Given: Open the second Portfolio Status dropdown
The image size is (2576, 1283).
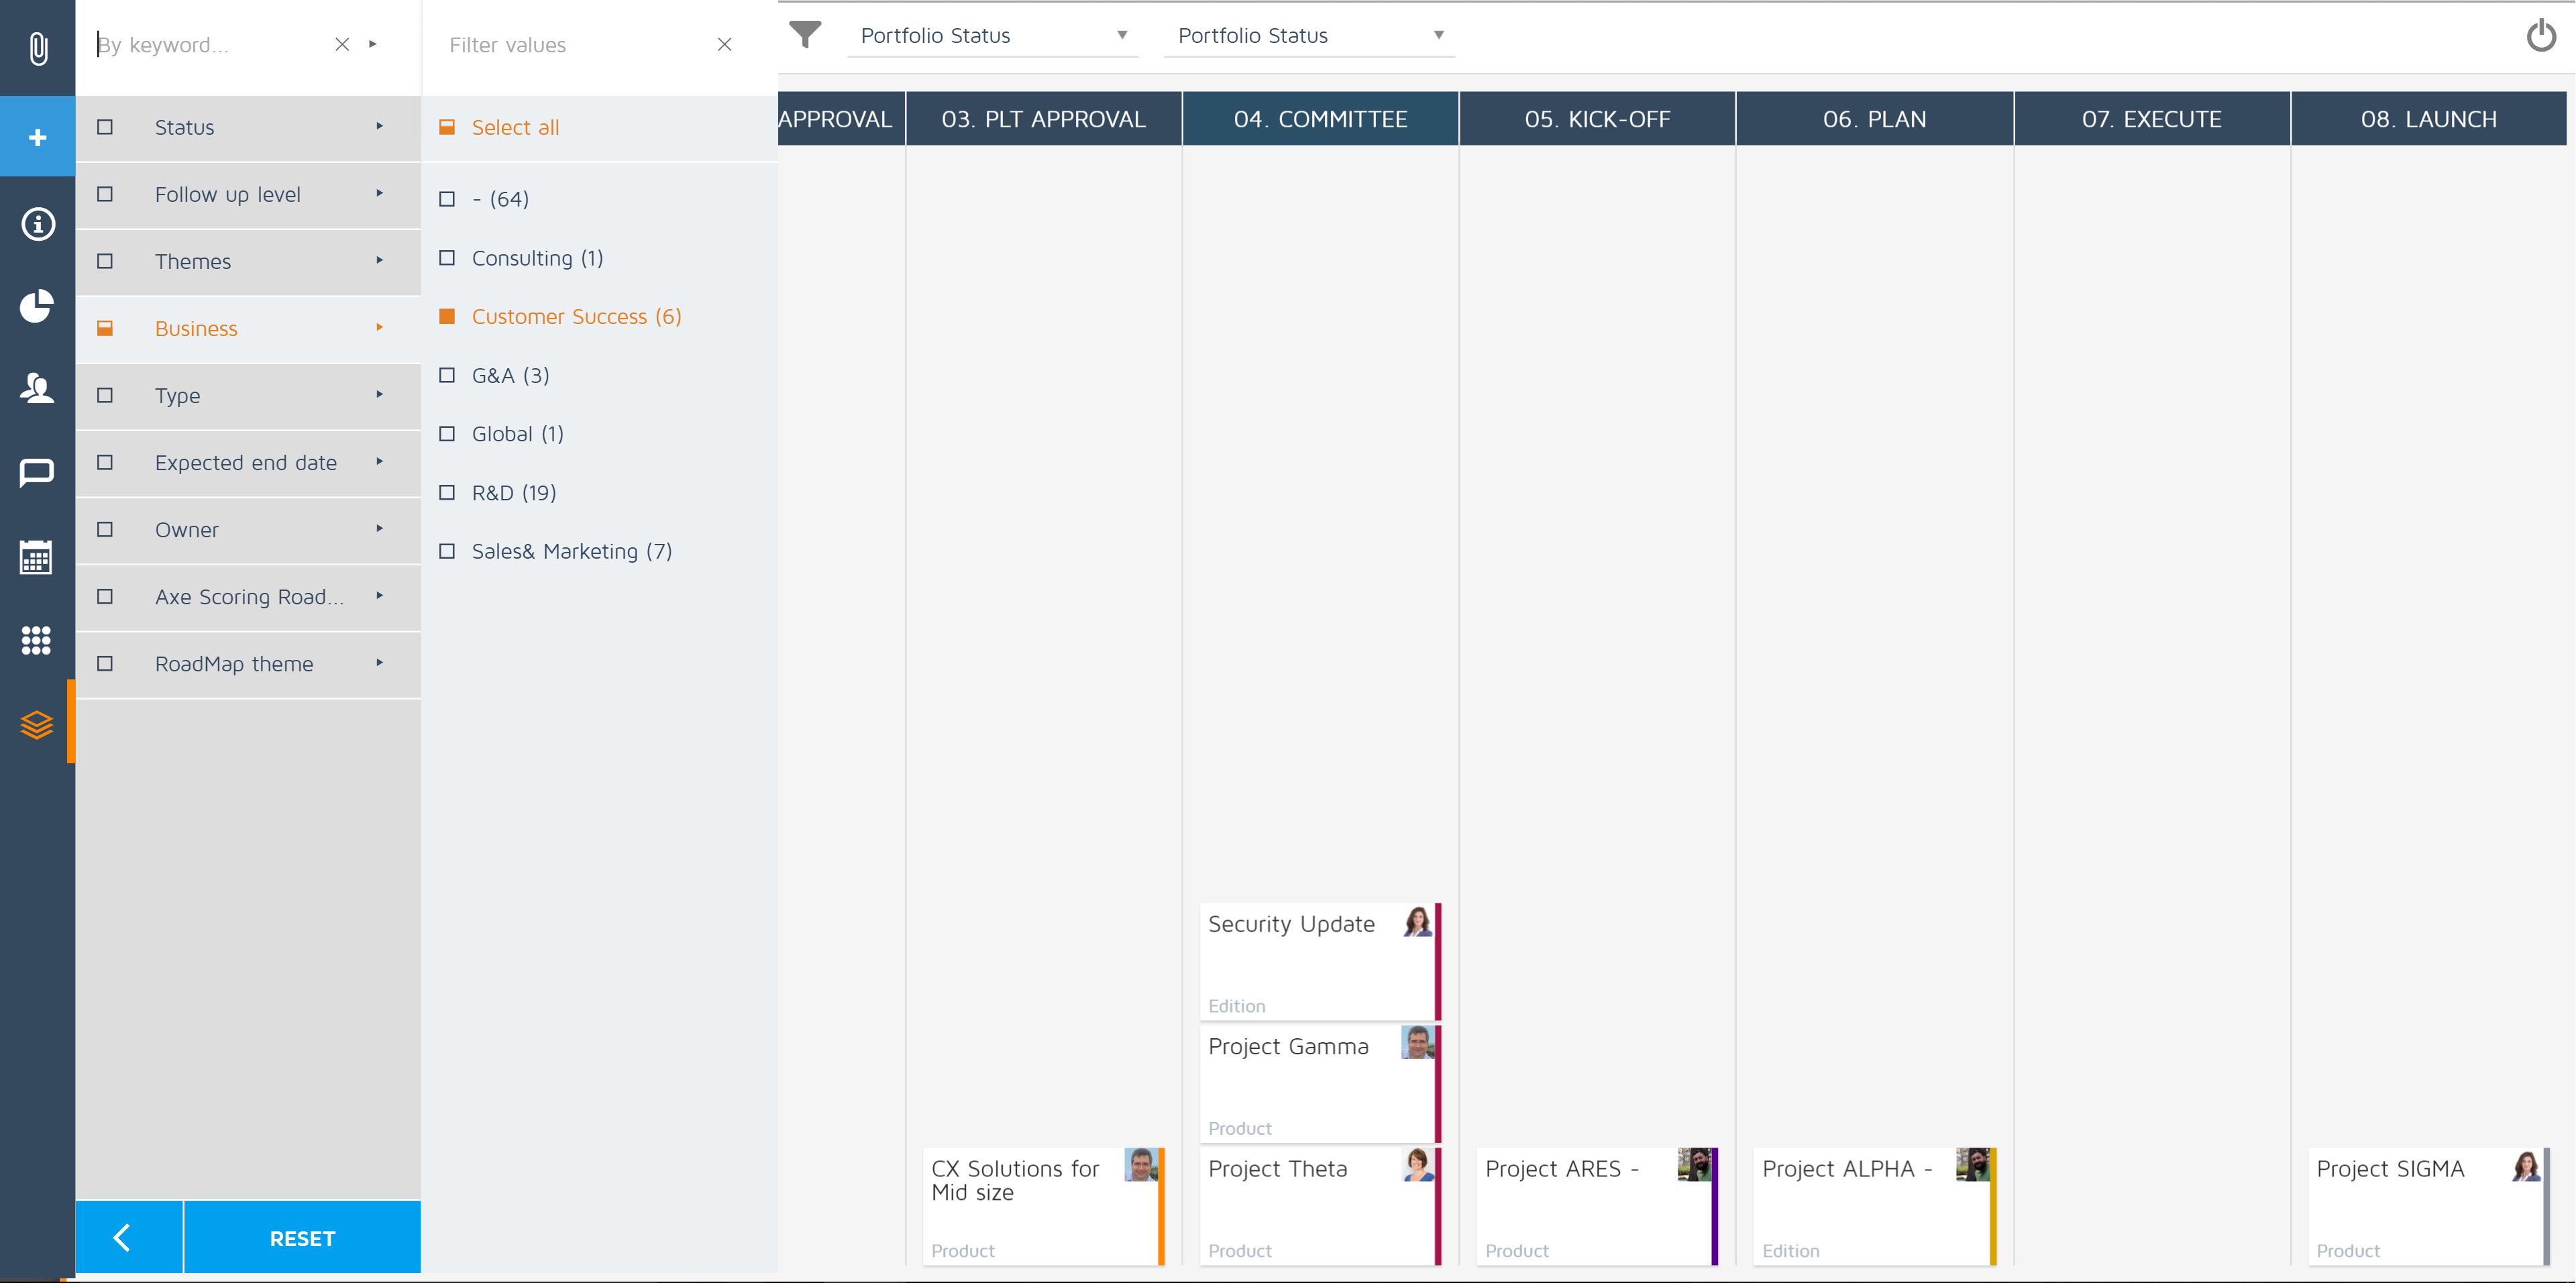Looking at the screenshot, I should pyautogui.click(x=1309, y=36).
